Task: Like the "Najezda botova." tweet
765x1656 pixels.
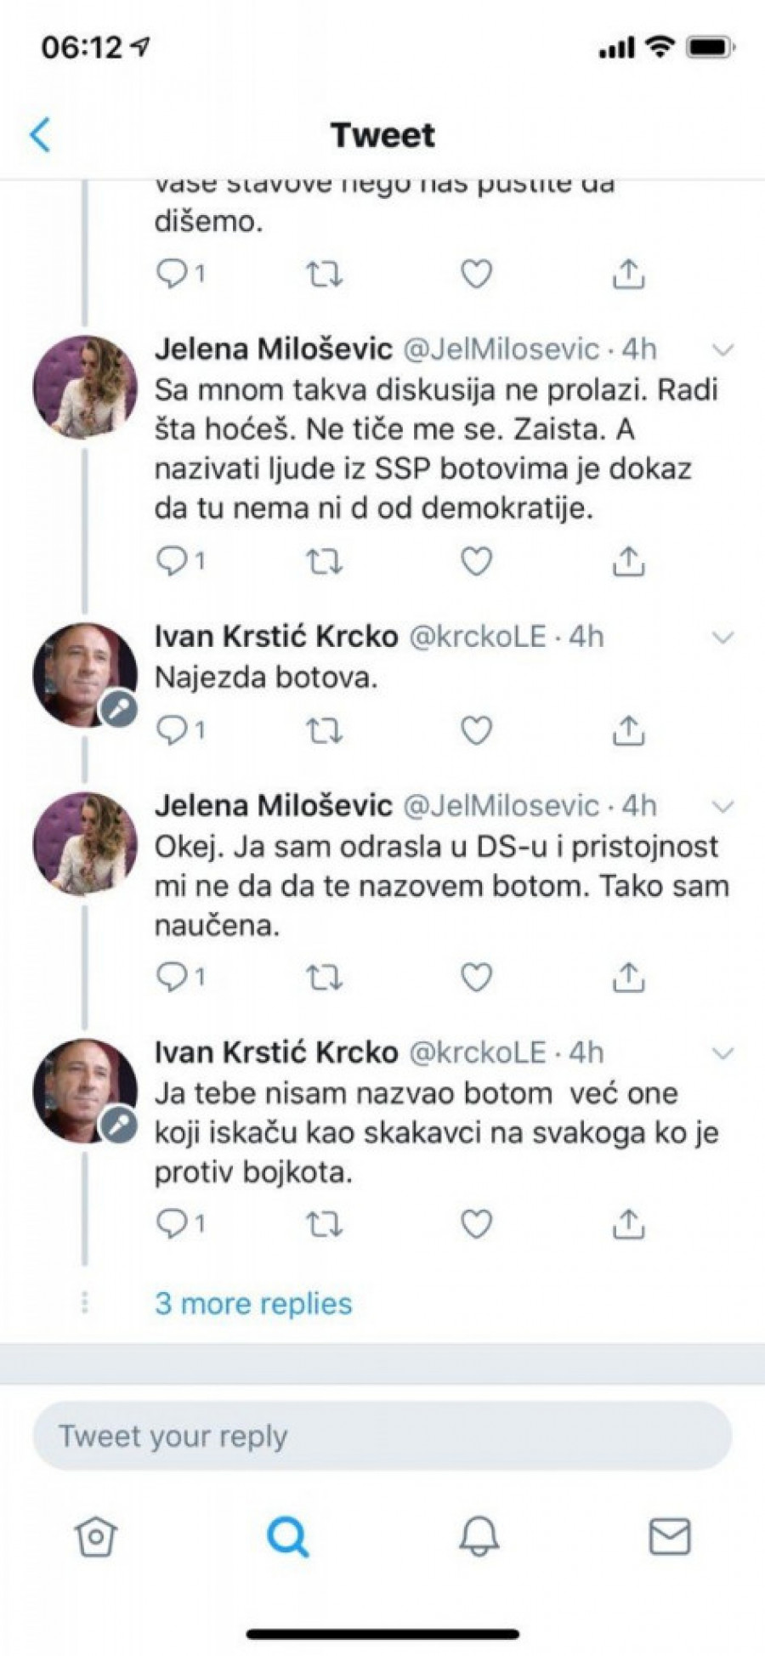Action: (476, 730)
